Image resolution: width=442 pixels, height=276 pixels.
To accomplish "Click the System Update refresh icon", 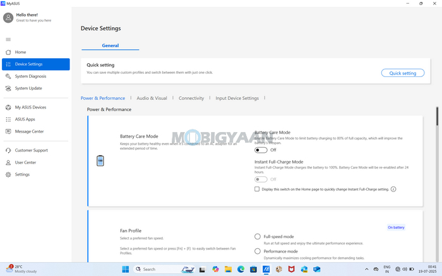I will click(x=8, y=88).
